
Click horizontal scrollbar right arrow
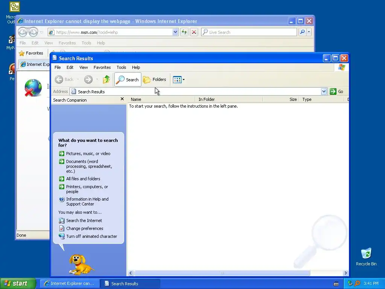coord(346,273)
